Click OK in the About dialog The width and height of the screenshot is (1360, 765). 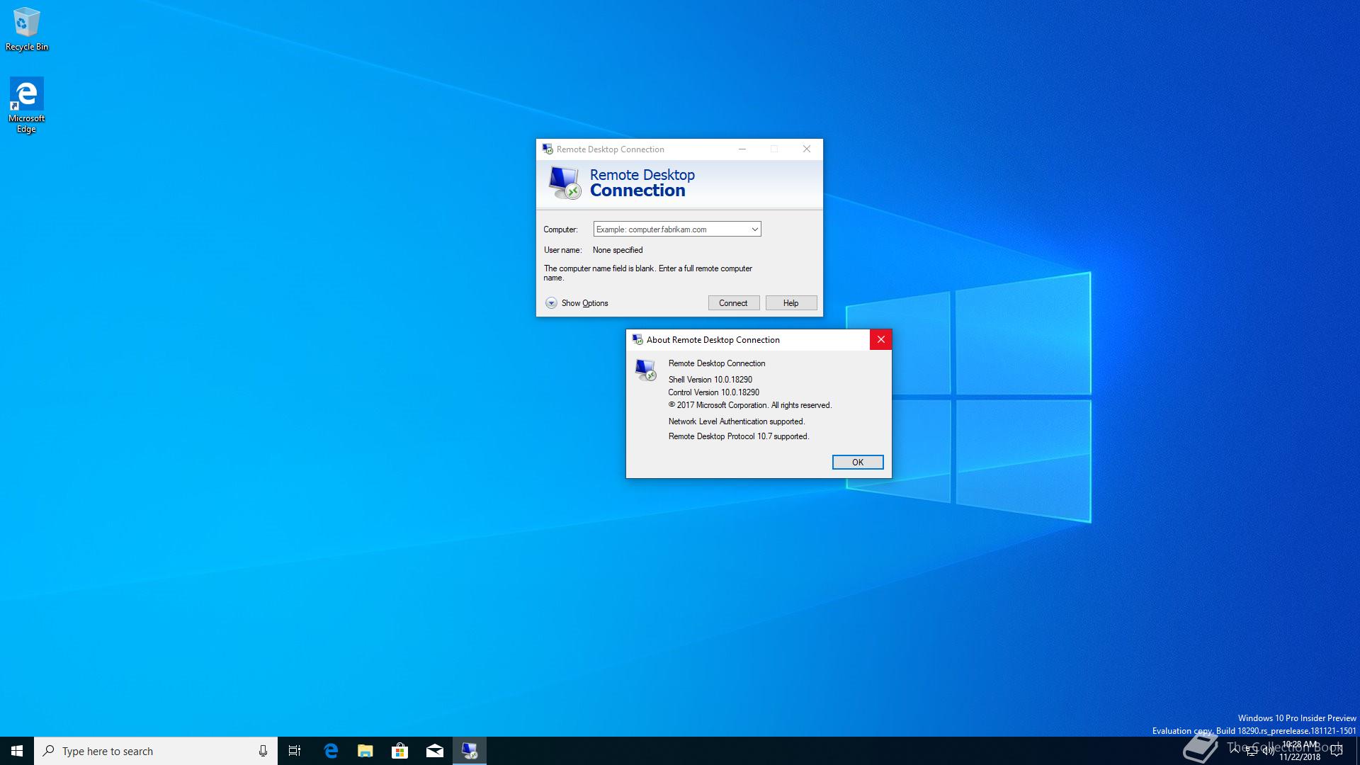(857, 463)
